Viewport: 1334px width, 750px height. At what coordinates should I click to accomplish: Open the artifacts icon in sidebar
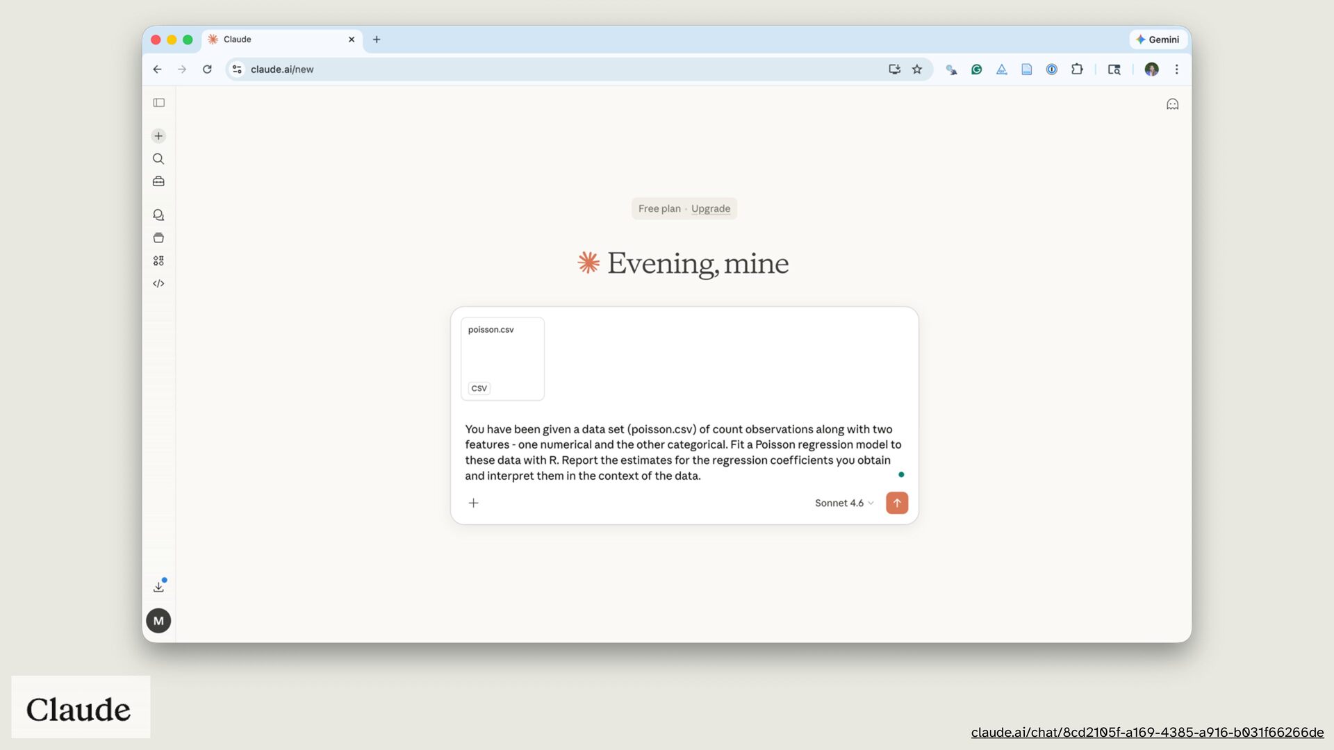[x=158, y=261]
